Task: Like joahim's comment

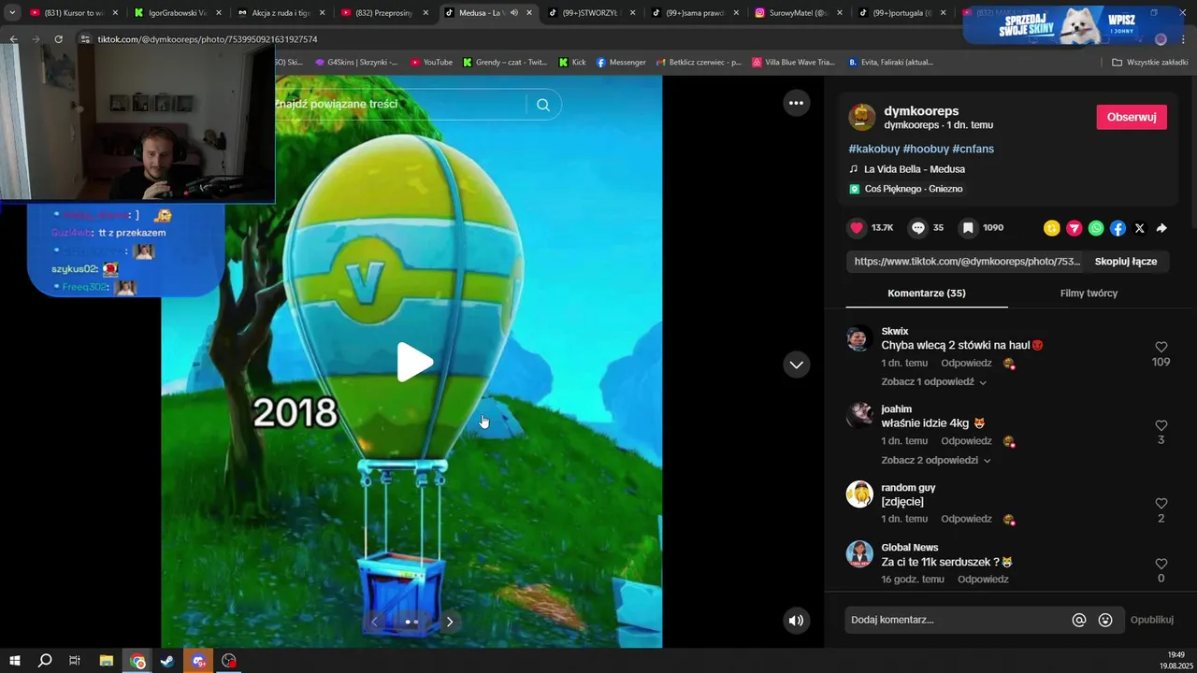Action: (1161, 425)
